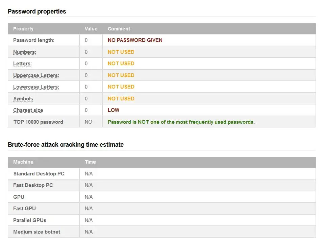Click the Standard Desktop PC row

pyautogui.click(x=39, y=174)
